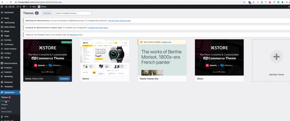Open the XStore item in admin bar
The height and width of the screenshot is (121, 290).
(x=42, y=7)
